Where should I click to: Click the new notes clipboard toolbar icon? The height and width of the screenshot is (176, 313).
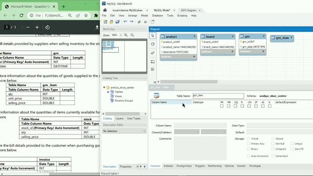(153, 22)
